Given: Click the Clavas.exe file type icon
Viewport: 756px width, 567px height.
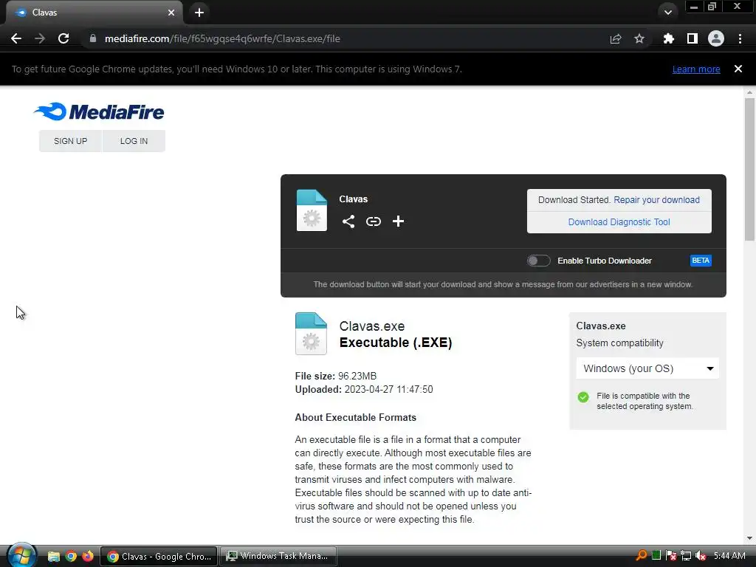Looking at the screenshot, I should pyautogui.click(x=311, y=334).
